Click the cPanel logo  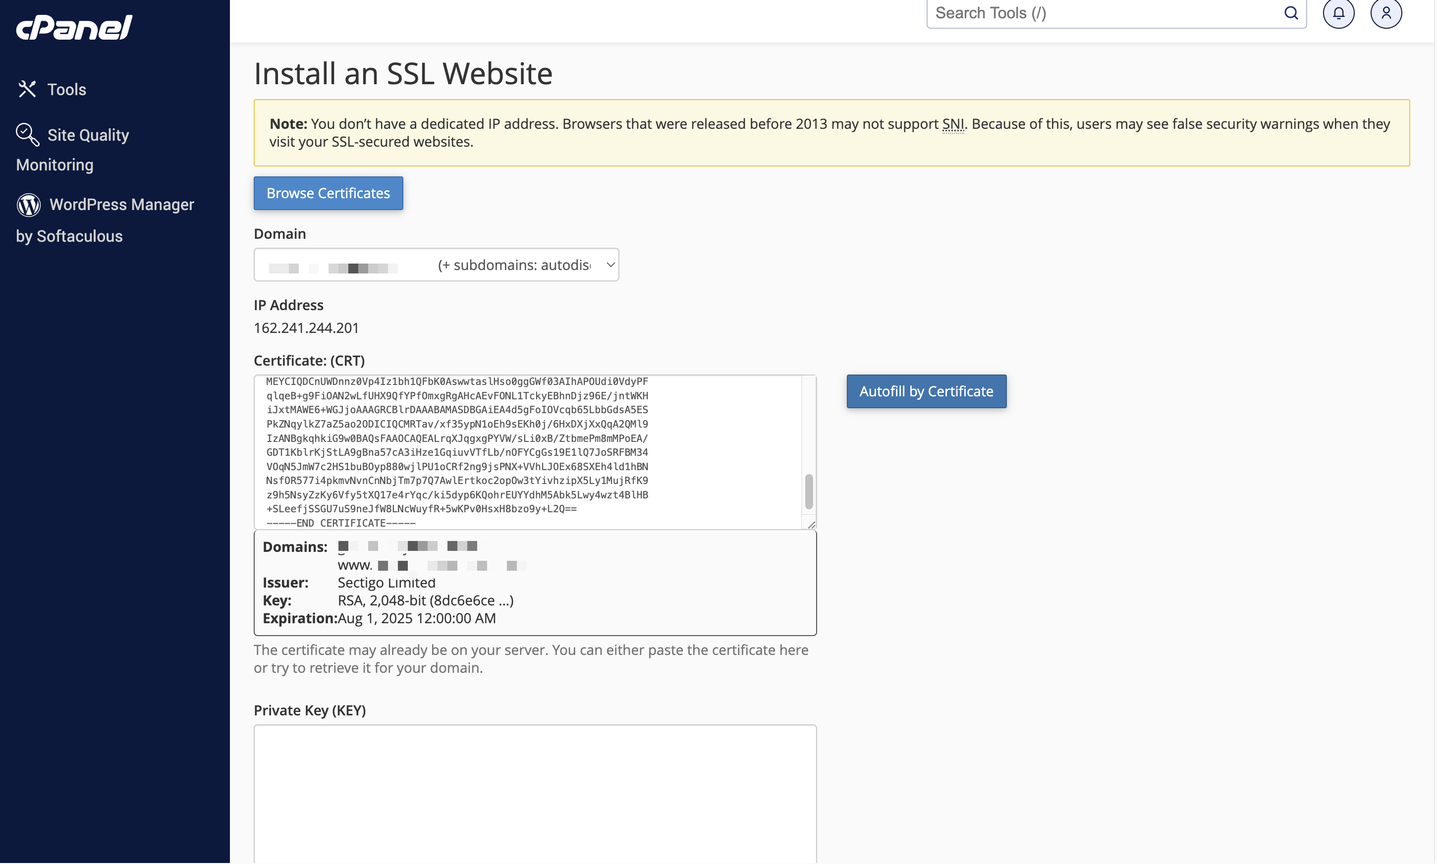click(x=74, y=27)
